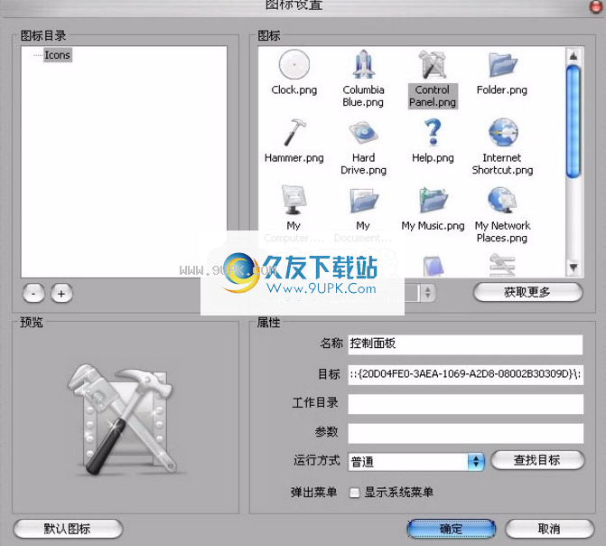Click the 默认图标 button

click(x=68, y=529)
